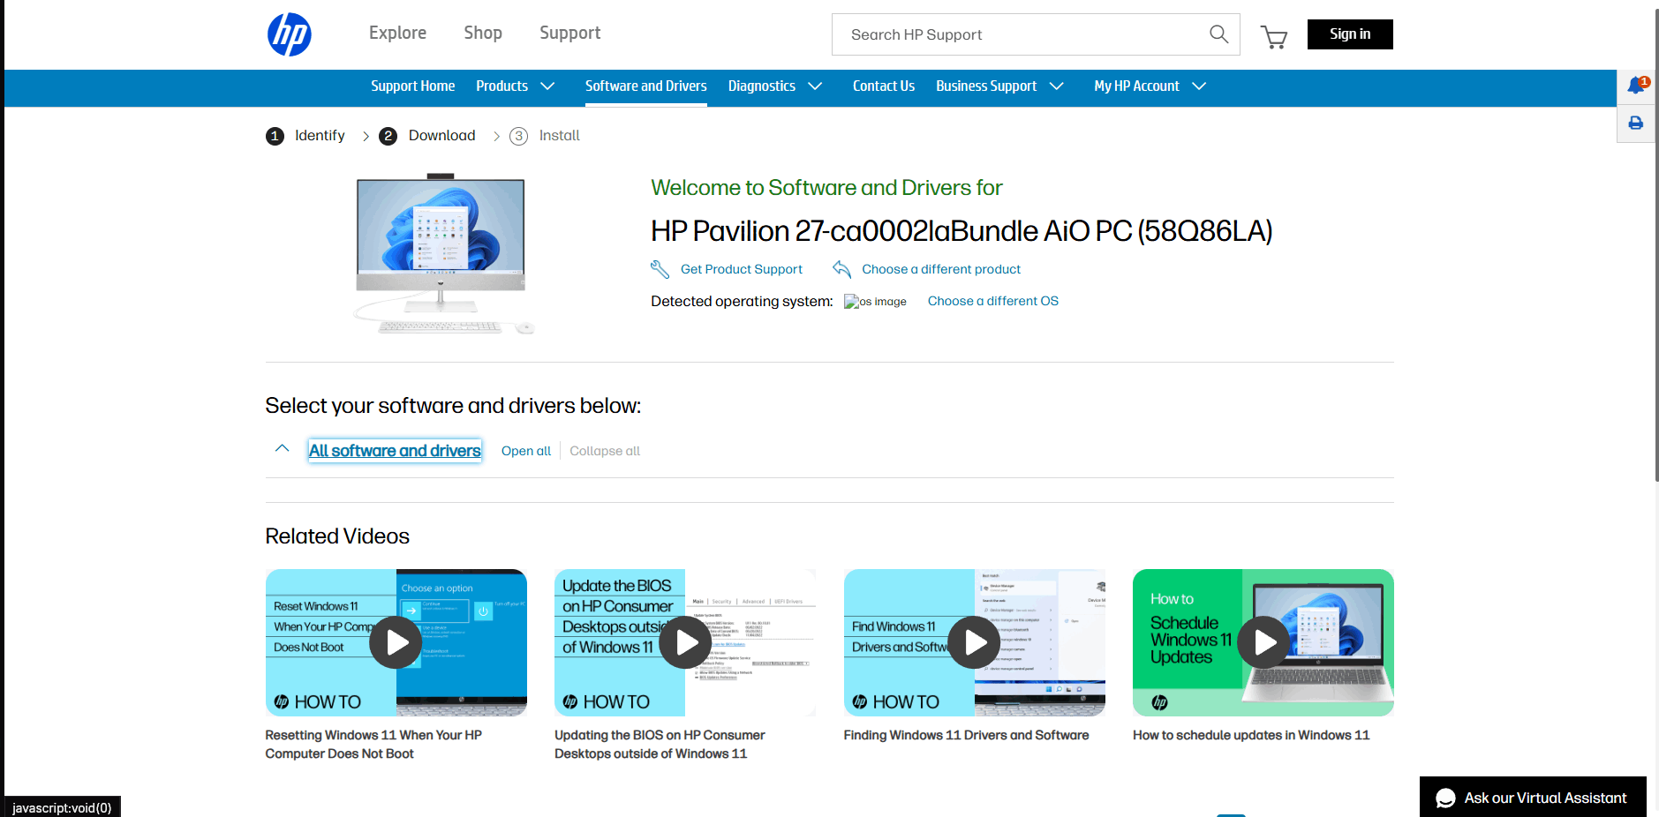The image size is (1659, 817).
Task: Click the Sign in button
Action: coord(1350,34)
